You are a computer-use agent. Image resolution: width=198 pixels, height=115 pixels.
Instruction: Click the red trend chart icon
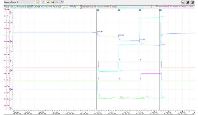183,2
